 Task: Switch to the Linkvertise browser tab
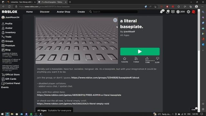(21, 2)
